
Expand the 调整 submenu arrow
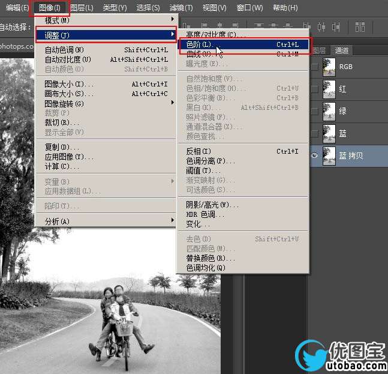[x=173, y=34]
